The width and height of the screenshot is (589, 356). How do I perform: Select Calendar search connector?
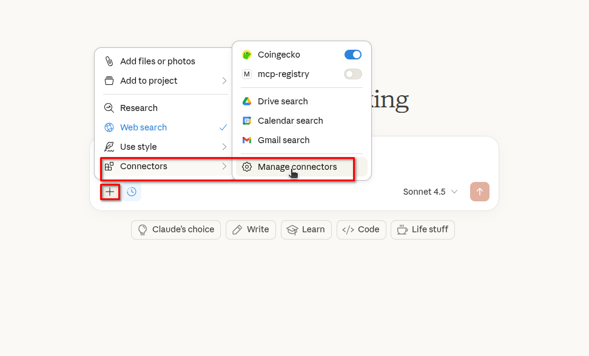point(301,121)
